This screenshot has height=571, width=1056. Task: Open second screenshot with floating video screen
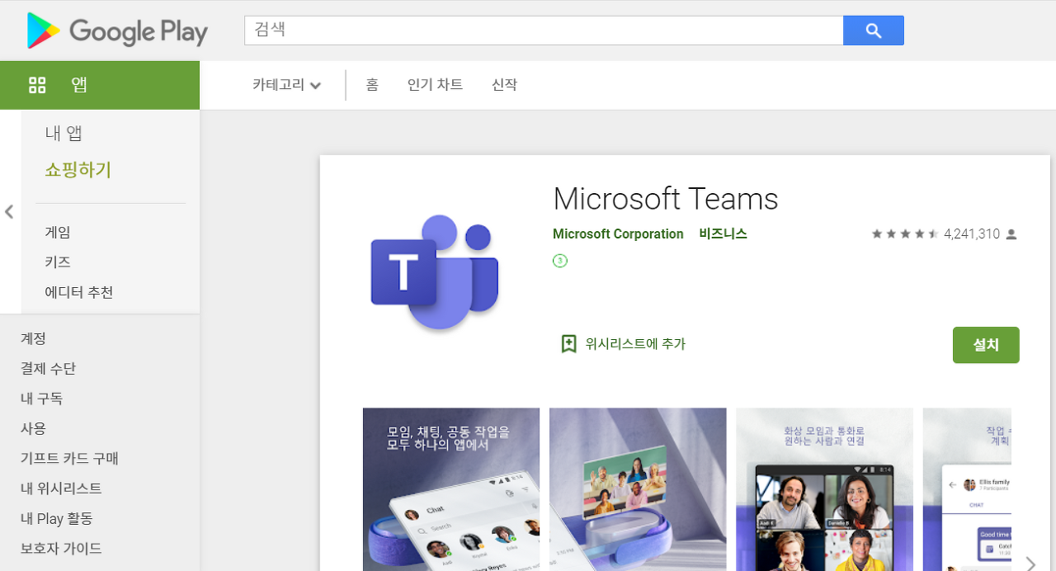pos(638,489)
